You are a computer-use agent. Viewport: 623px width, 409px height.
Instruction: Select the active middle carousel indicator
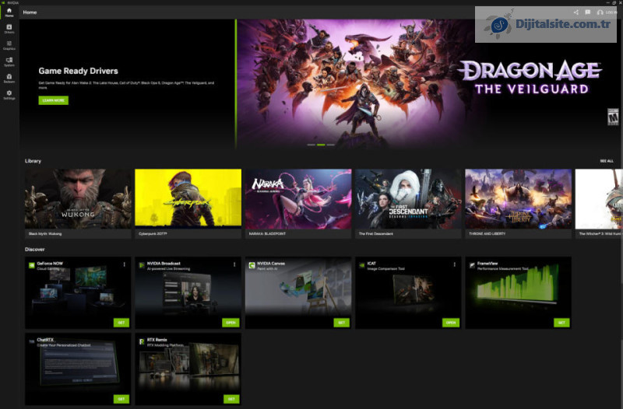pyautogui.click(x=321, y=145)
